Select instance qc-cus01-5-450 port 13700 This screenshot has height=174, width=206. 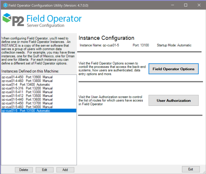pyautogui.click(x=27, y=103)
